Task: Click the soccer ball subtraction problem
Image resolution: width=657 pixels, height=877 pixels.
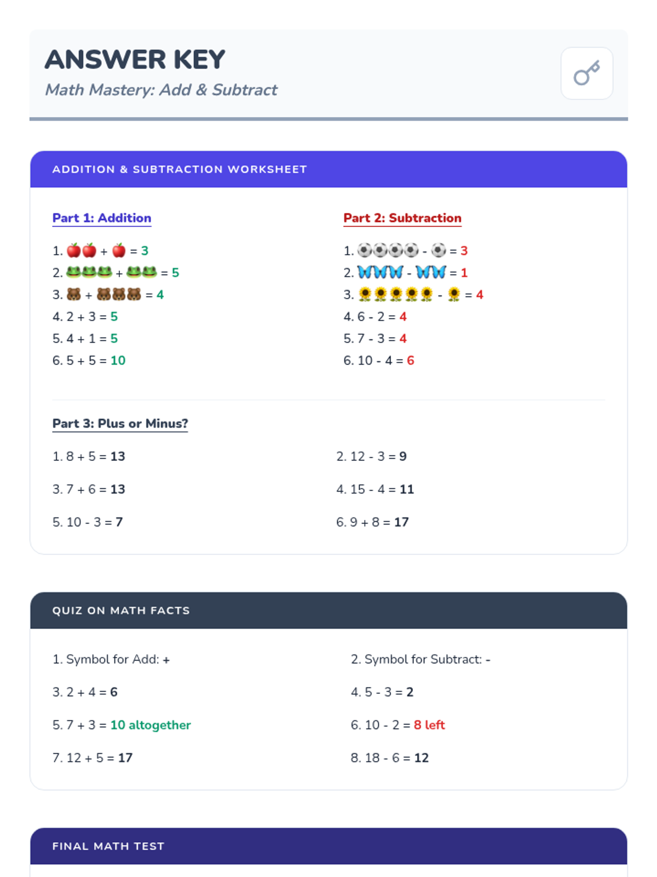Action: coord(405,251)
